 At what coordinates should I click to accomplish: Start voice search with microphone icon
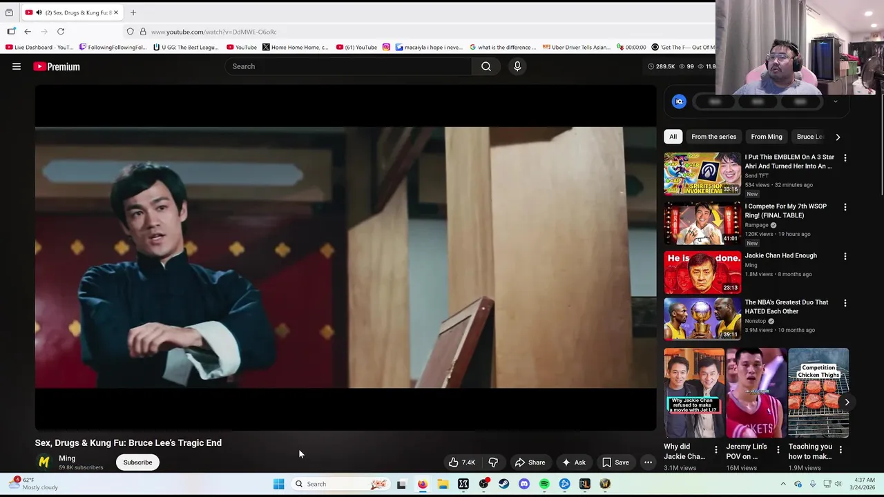click(517, 66)
